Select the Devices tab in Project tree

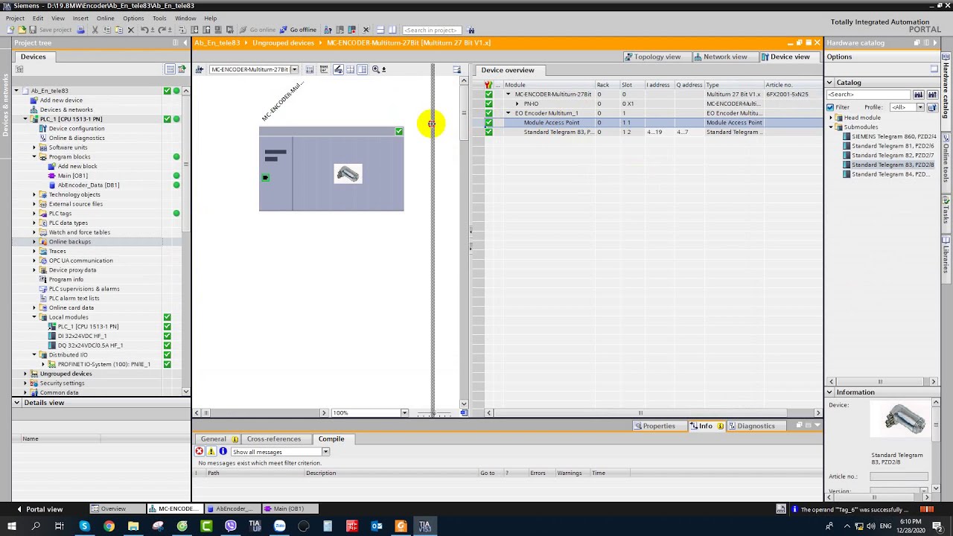33,57
